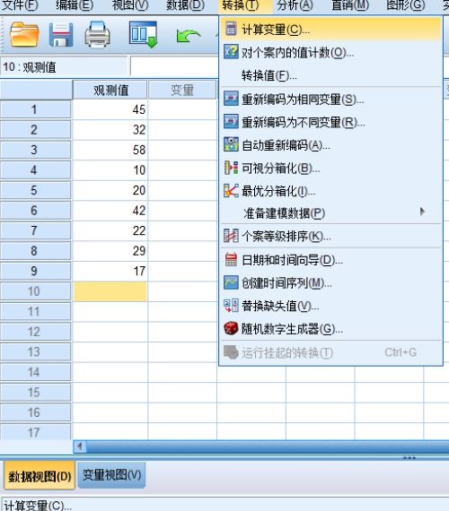Screen dimensions: 449x511
Task: Click the calculator icon for 计算变量
Action: [231, 29]
